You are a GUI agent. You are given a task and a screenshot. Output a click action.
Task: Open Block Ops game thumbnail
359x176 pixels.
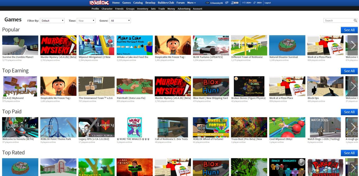[x=325, y=86]
